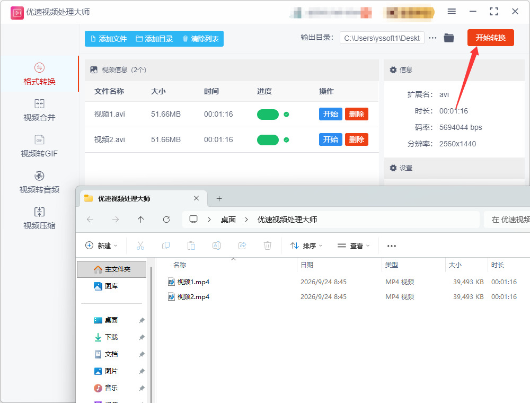Screen dimensions: 530x403
Task: Click the progress bar of 视频1.avi
Action: tap(268, 115)
